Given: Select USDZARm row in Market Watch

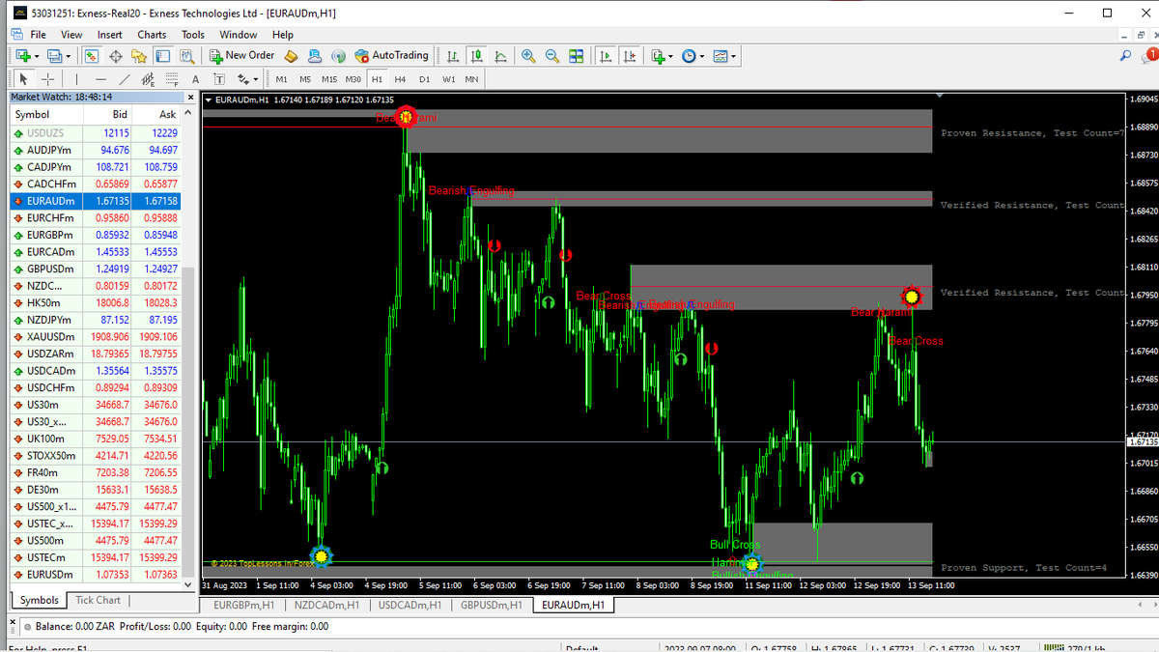Looking at the screenshot, I should click(95, 354).
